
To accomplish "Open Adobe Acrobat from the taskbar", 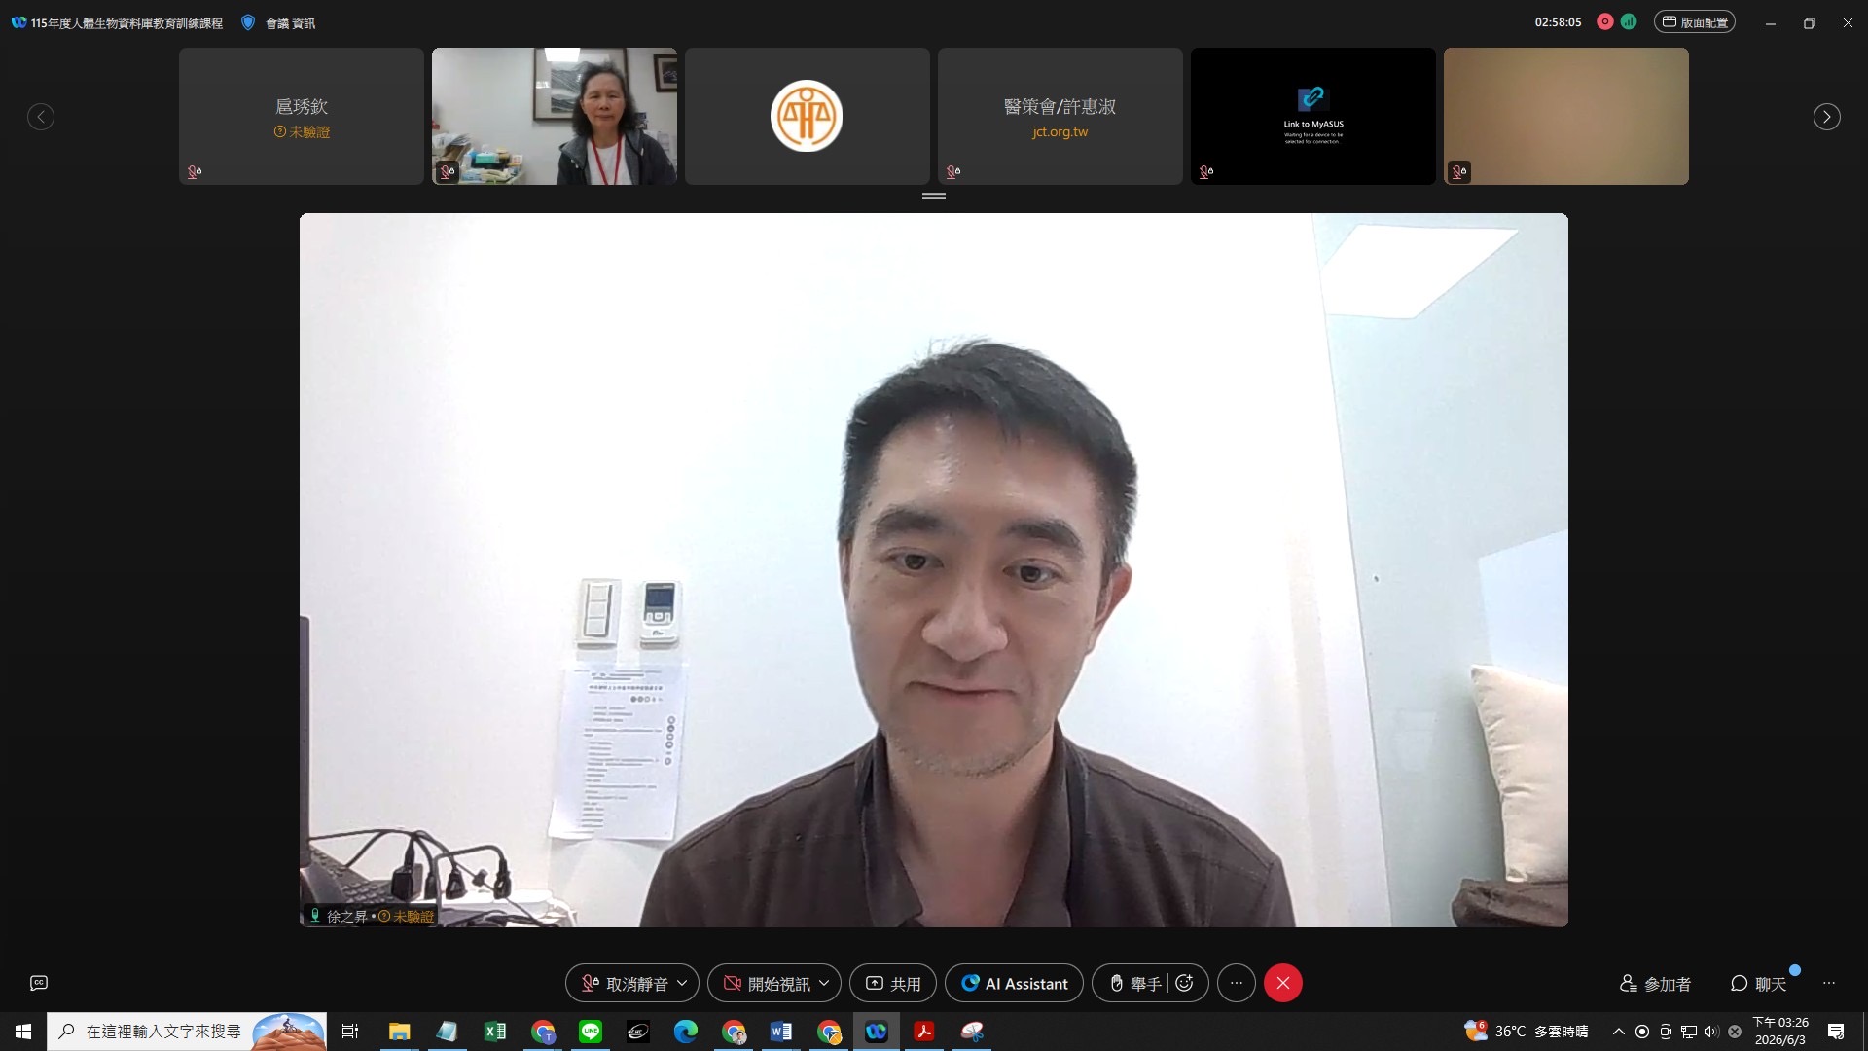I will 924,1032.
